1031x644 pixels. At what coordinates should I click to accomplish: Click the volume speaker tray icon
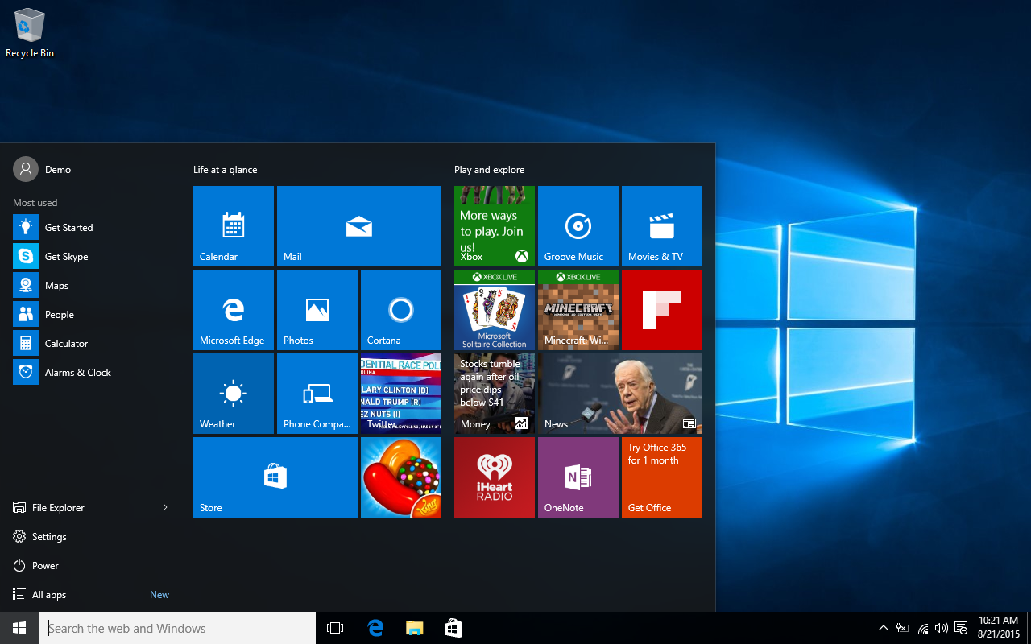[x=942, y=628]
